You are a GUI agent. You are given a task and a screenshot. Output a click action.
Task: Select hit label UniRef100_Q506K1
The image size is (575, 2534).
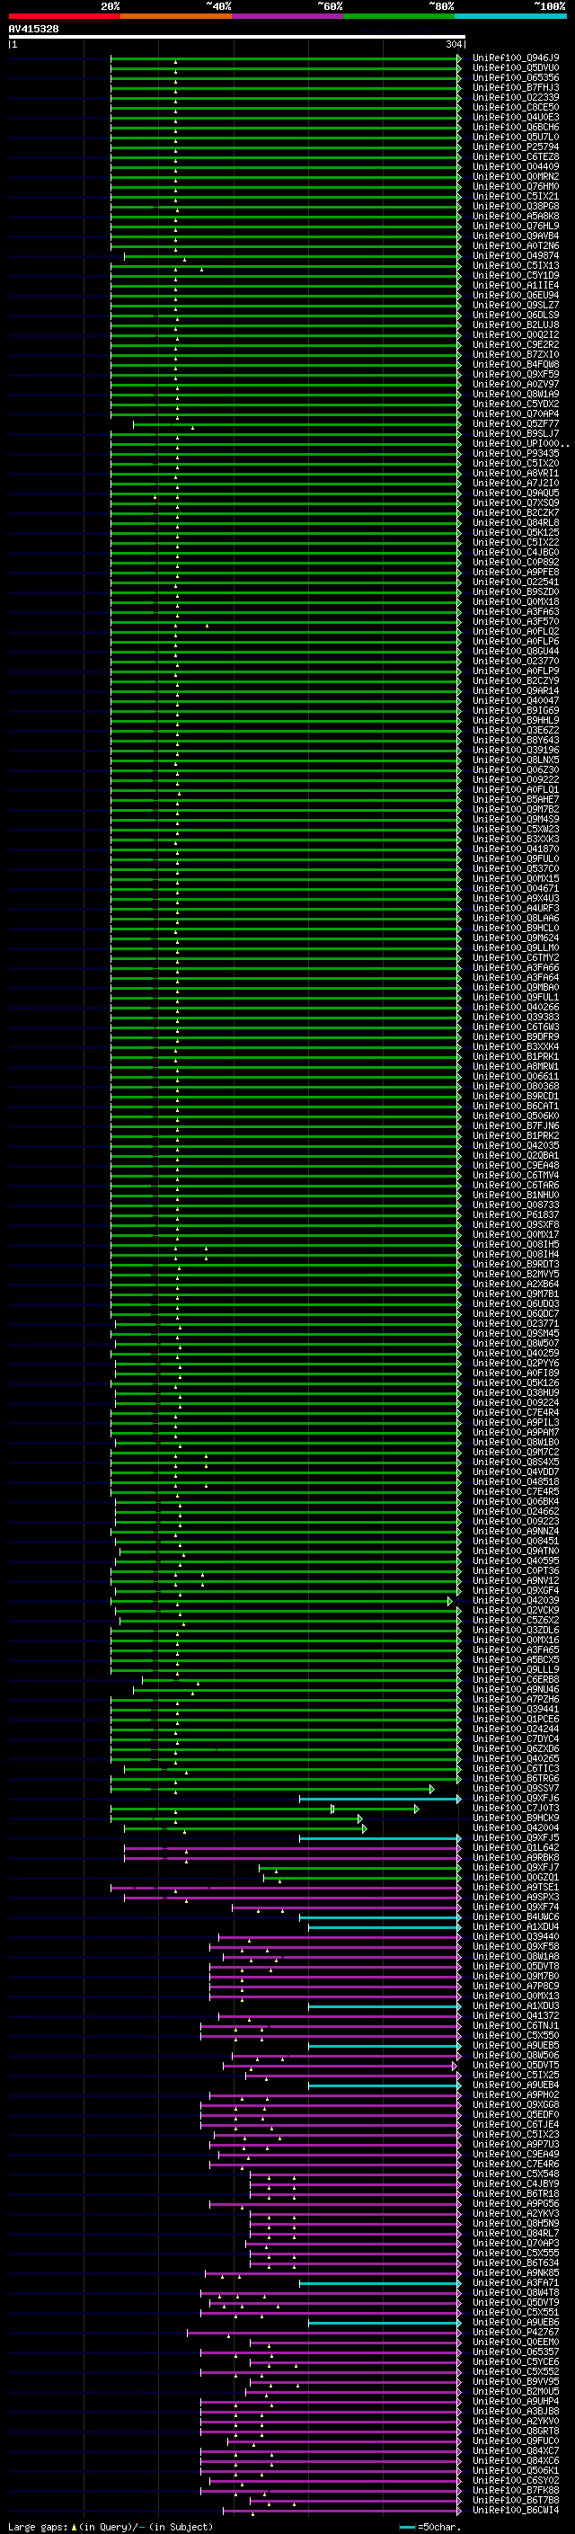pyautogui.click(x=516, y=2470)
